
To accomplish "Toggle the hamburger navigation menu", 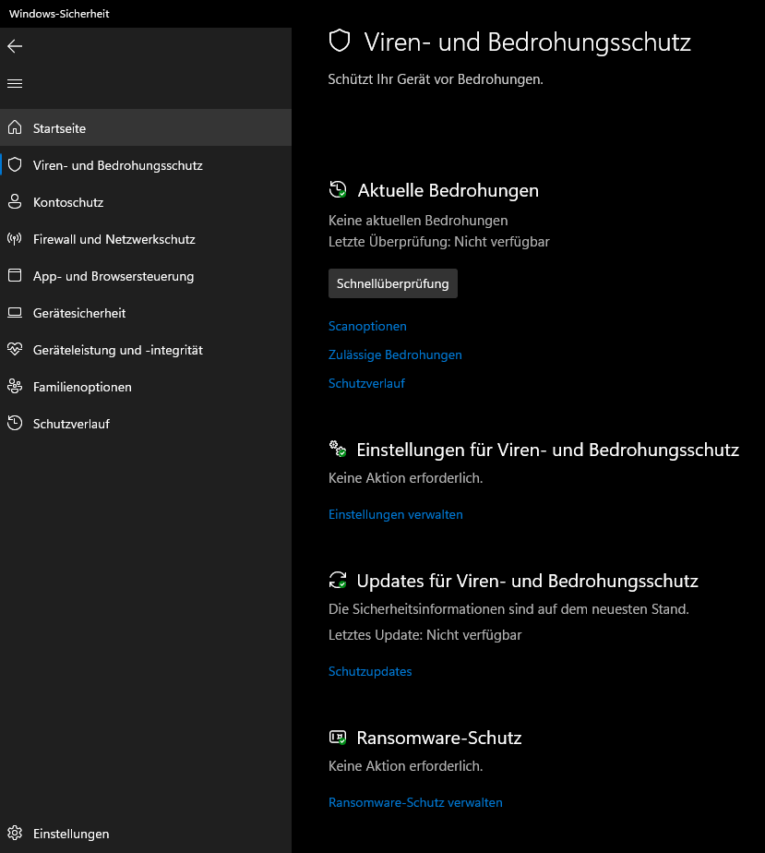I will click(x=15, y=83).
